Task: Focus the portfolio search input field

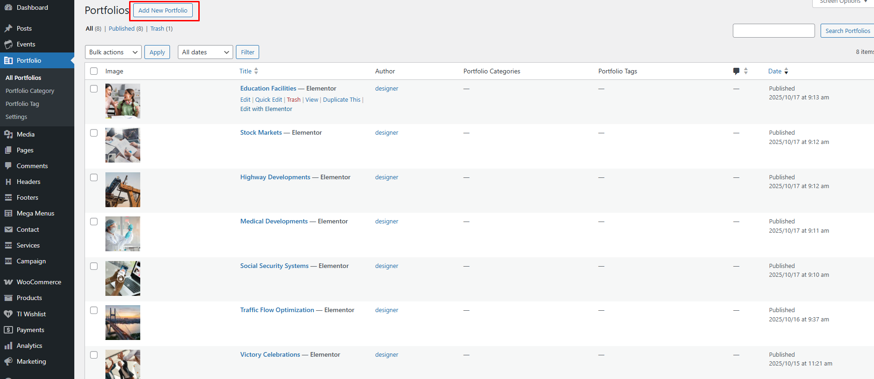Action: click(773, 31)
